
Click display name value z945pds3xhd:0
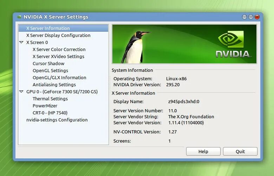click(184, 102)
